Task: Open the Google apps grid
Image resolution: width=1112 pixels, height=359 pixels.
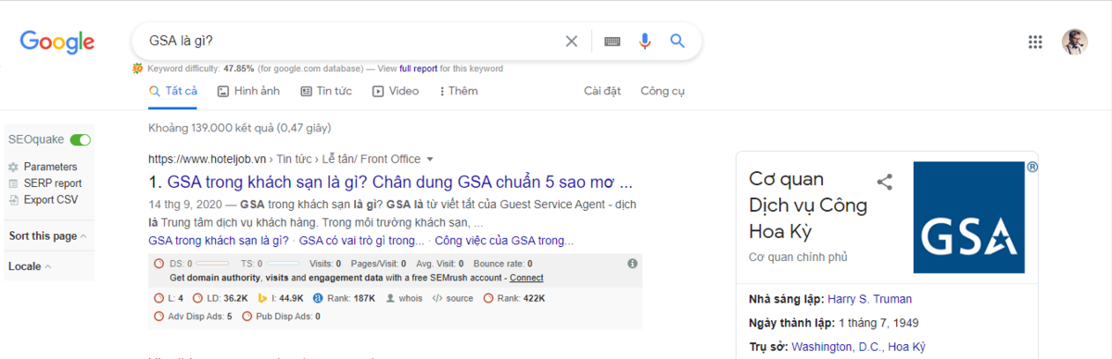Action: click(x=1036, y=42)
